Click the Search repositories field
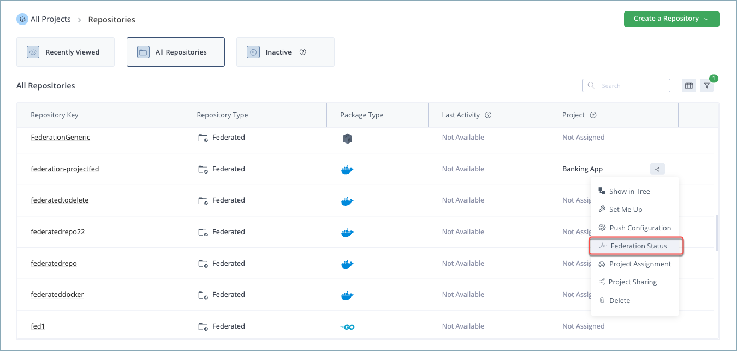737x351 pixels. point(626,86)
